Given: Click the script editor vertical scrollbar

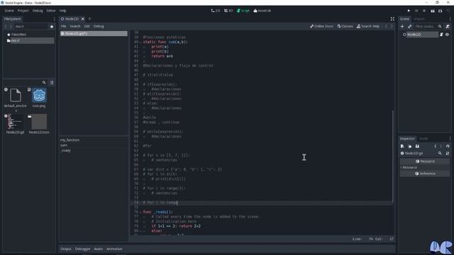Looking at the screenshot, I should [x=393, y=156].
